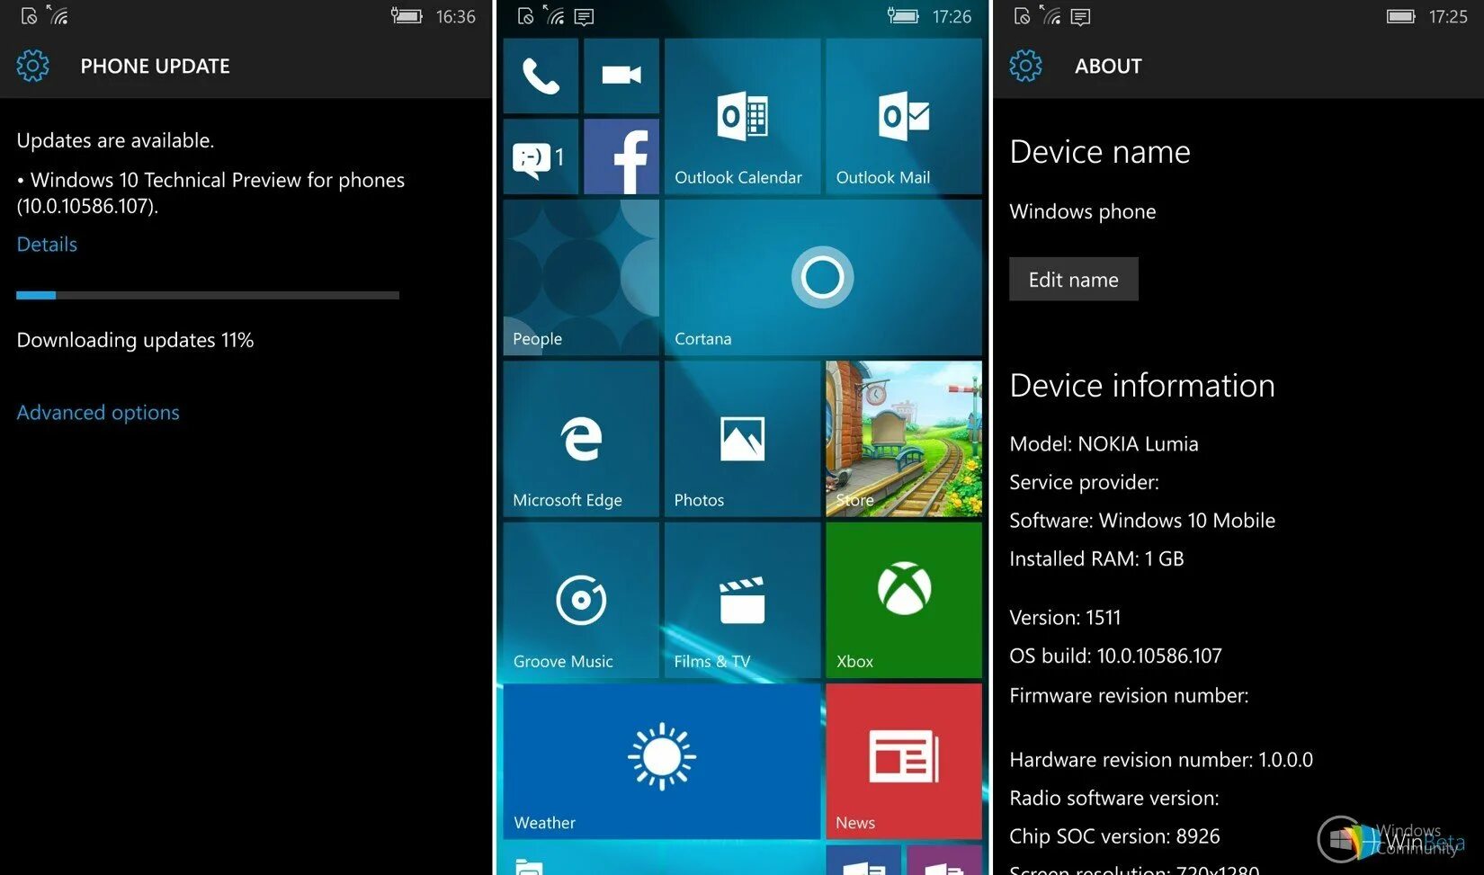
Task: Select the 'OS build: 10.0.10586.107' line
Action: (x=1115, y=656)
